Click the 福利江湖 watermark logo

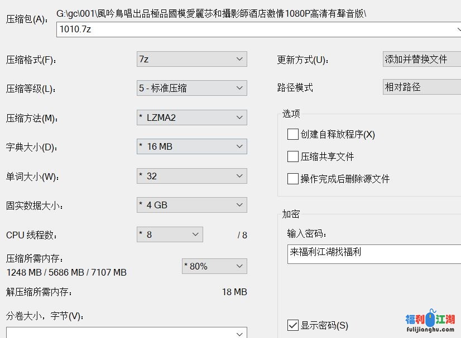[x=430, y=322]
